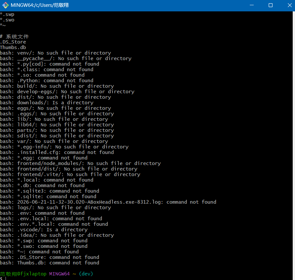Screen dimensions: 295x280
Task: Minimize the MINGW64 terminal window
Action: pyautogui.click(x=252, y=5)
